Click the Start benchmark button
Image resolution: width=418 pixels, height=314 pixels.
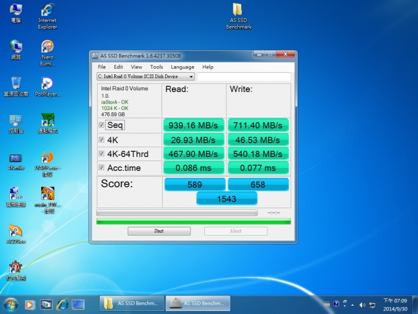tap(159, 231)
